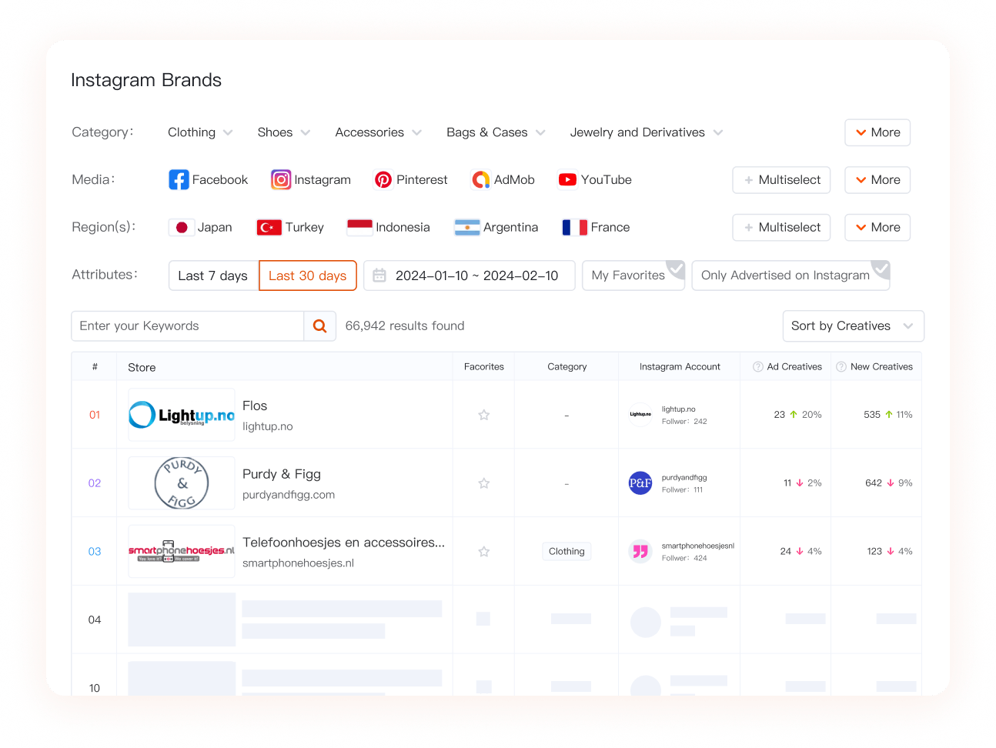Select the Facebook media icon
996x748 pixels.
pos(179,180)
